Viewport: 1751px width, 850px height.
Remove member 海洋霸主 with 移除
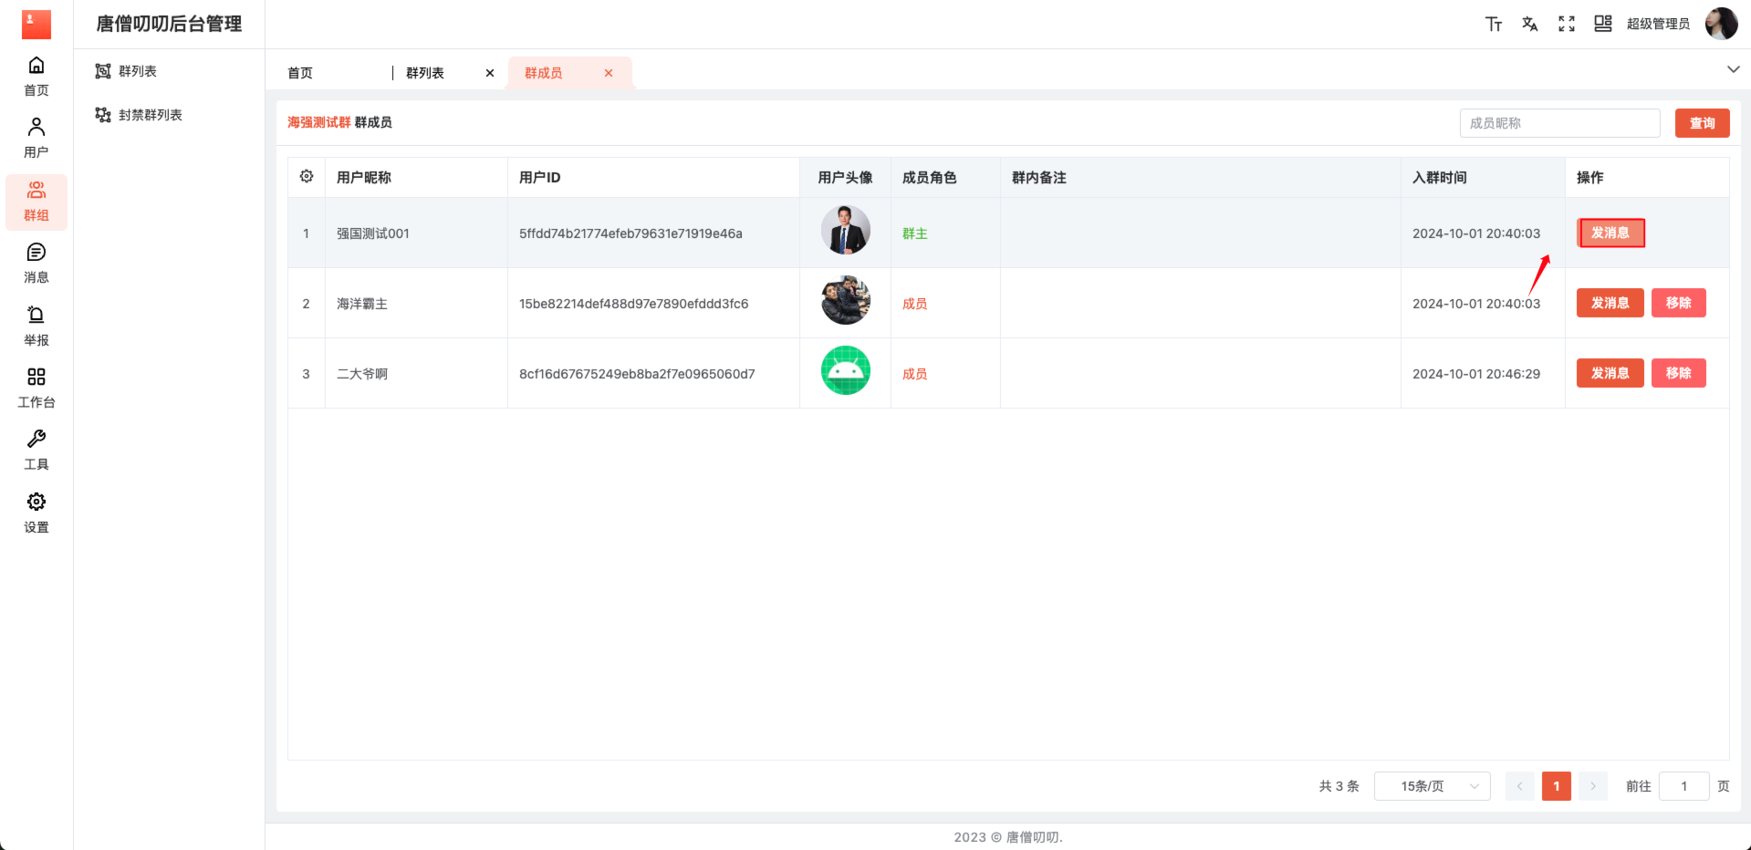coord(1678,303)
